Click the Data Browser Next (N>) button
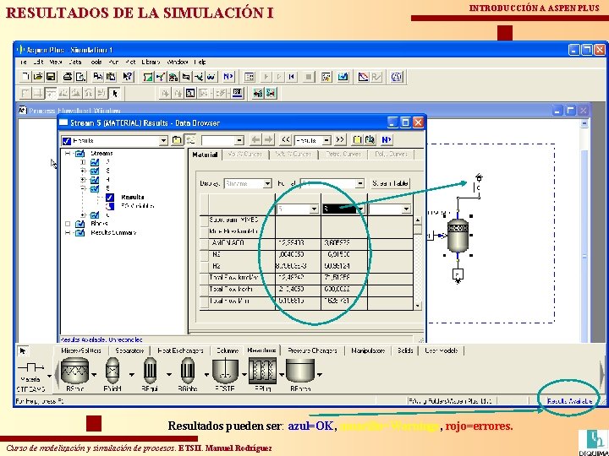The width and height of the screenshot is (609, 456). pyautogui.click(x=387, y=139)
